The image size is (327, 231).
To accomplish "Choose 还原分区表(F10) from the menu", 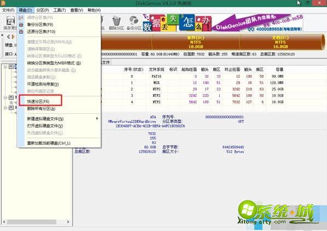I will [x=59, y=32].
